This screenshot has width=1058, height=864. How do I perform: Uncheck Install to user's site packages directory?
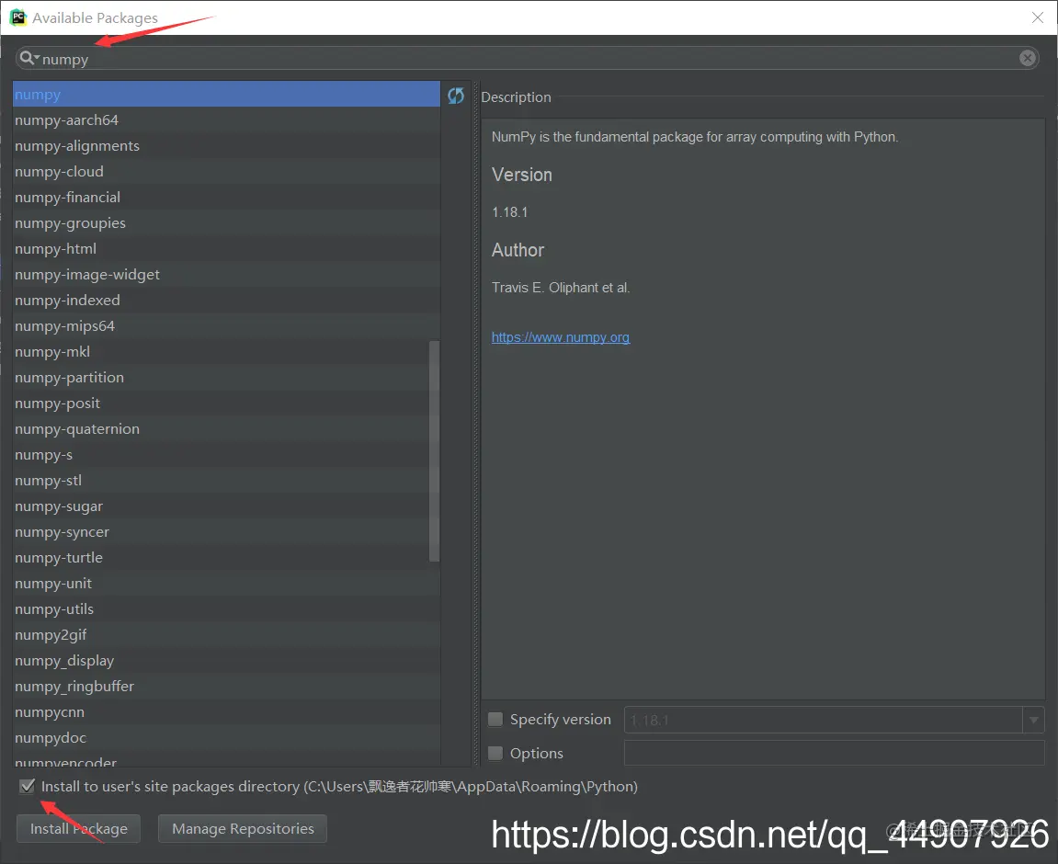coord(27,786)
